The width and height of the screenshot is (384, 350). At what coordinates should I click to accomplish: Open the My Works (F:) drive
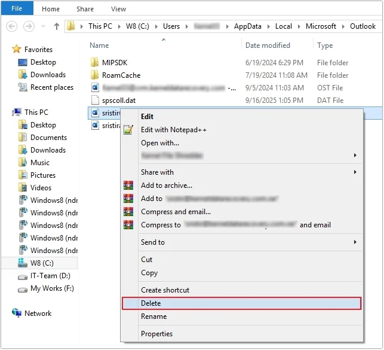point(52,288)
